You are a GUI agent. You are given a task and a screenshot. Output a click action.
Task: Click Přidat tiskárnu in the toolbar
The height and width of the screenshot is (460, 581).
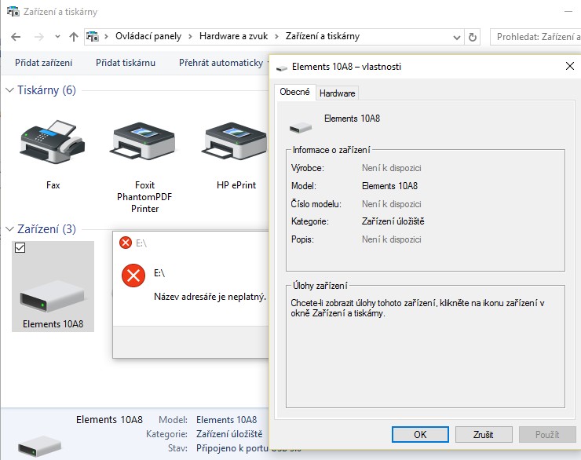(126, 63)
